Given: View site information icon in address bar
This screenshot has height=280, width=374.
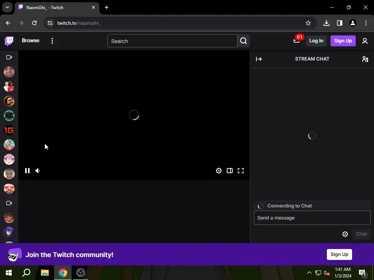Looking at the screenshot, I should coord(50,23).
